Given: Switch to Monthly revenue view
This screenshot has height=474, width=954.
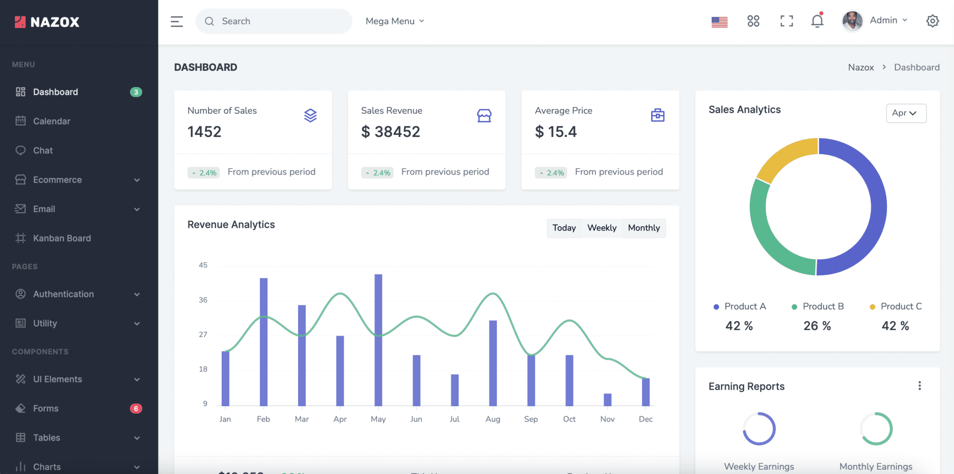Looking at the screenshot, I should 644,228.
